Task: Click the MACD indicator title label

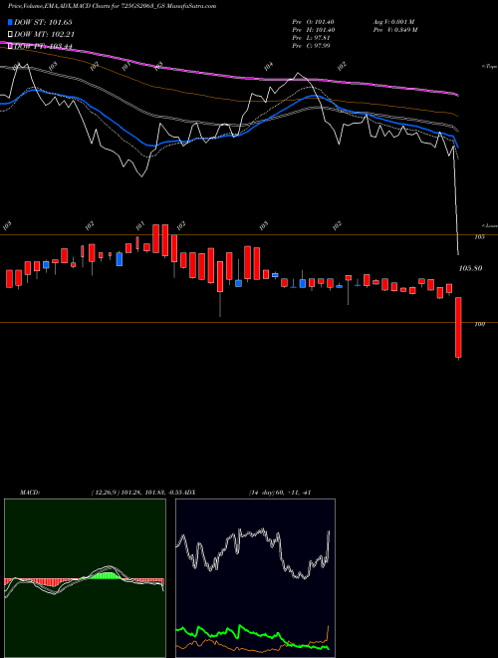Action: [x=30, y=493]
